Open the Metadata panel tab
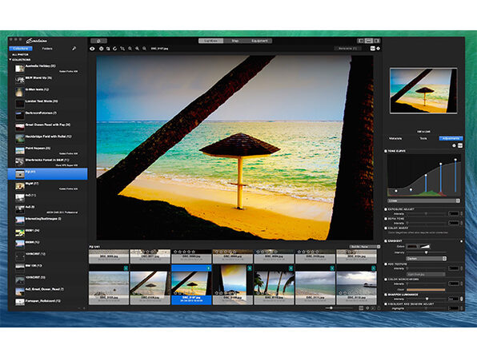Image resolution: width=477 pixels, height=357 pixels. pos(395,138)
